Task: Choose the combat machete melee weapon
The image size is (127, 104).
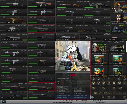Action: click(67, 37)
